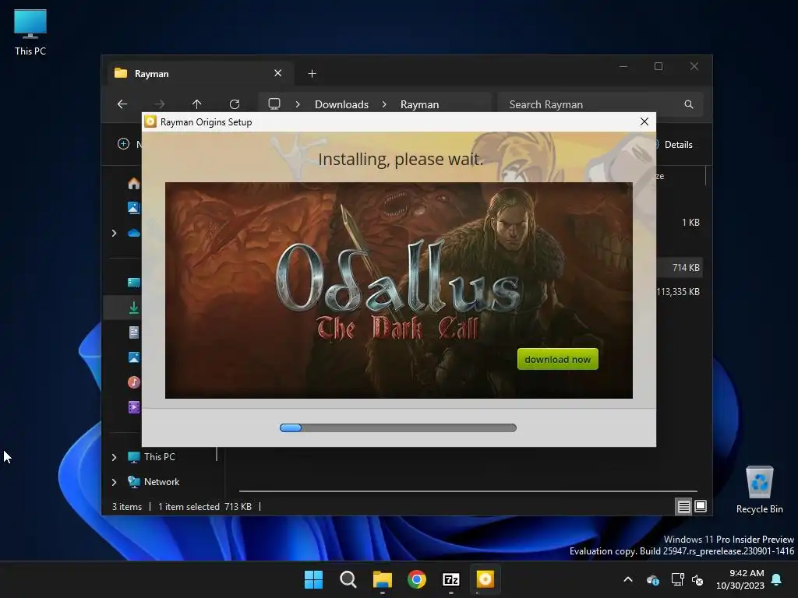Image resolution: width=798 pixels, height=598 pixels.
Task: Select OneDrive cloud in sidebar
Action: click(134, 233)
